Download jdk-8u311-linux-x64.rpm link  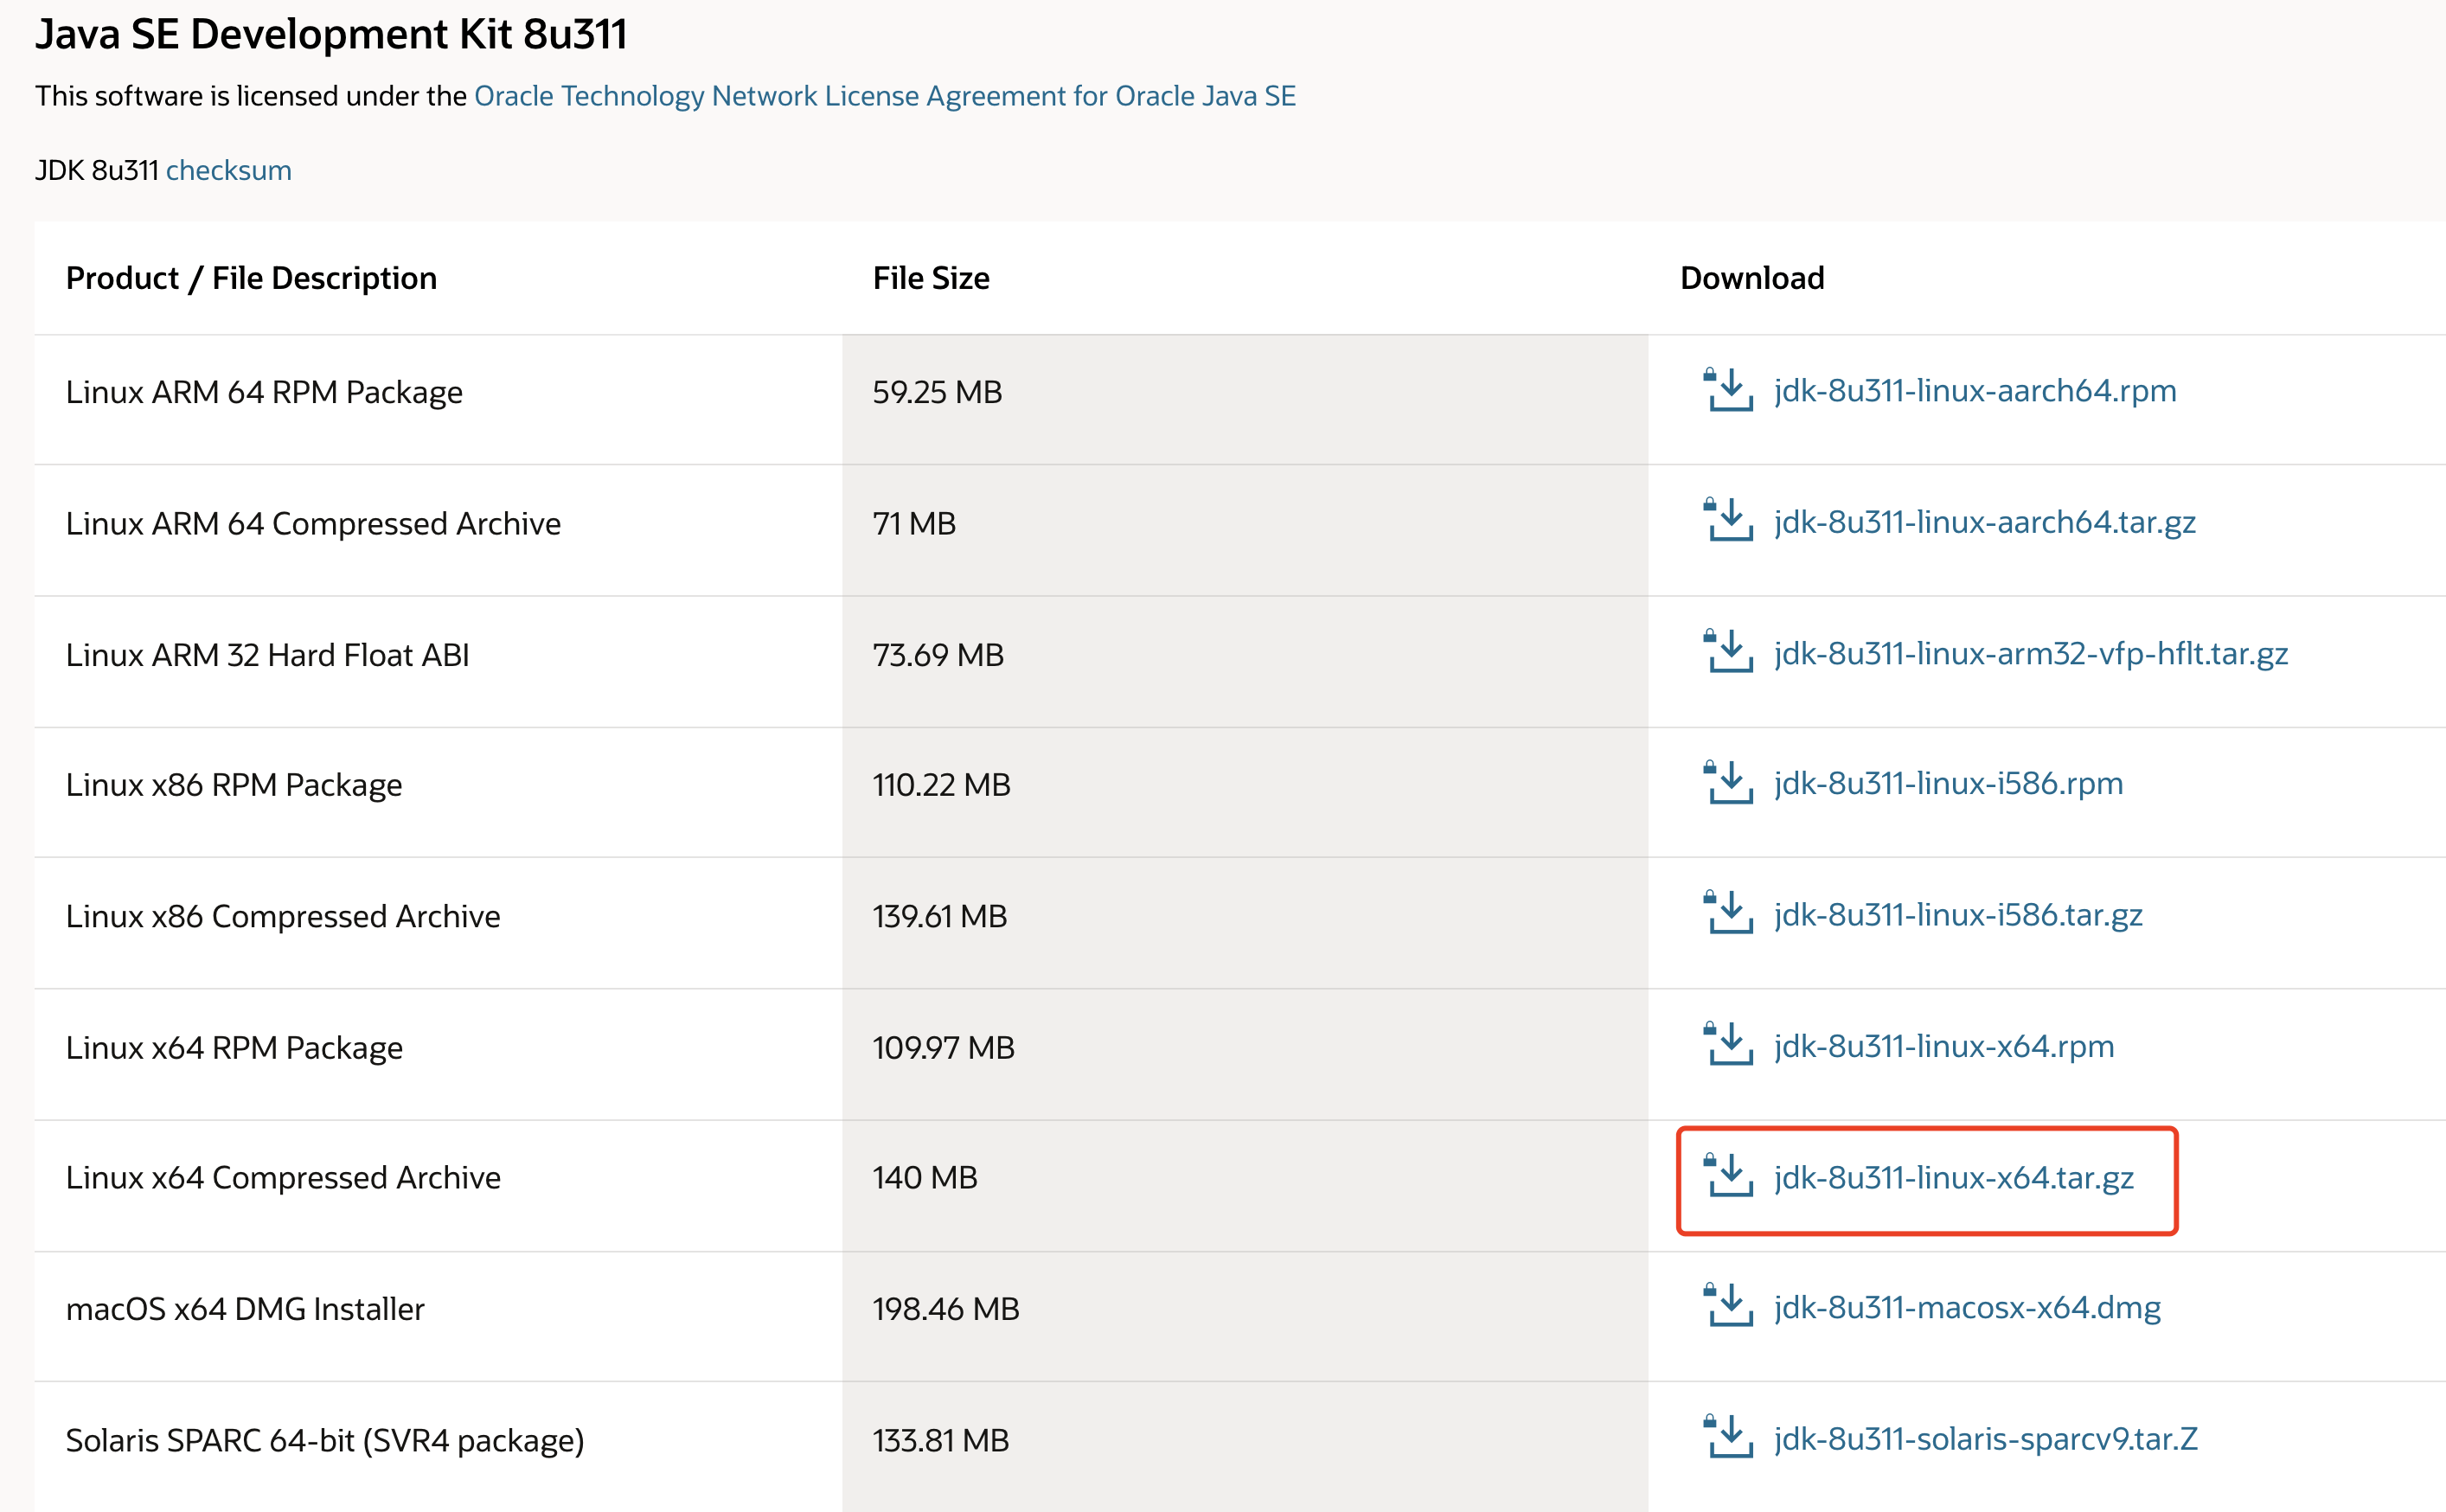point(1943,1046)
